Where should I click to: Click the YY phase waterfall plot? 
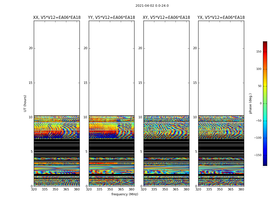pyautogui.click(x=111, y=103)
